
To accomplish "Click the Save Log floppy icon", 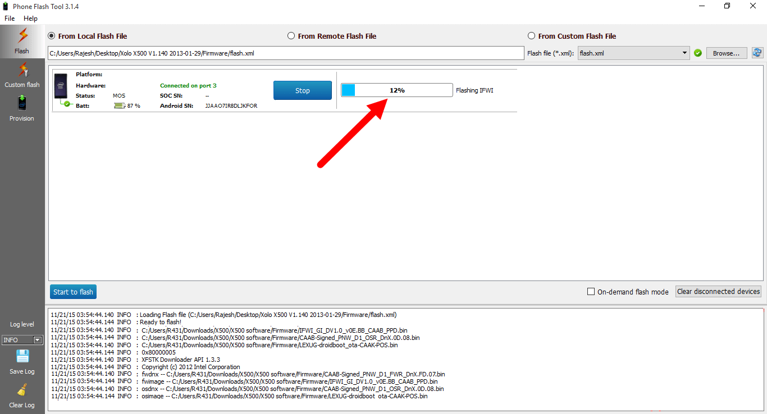I will tap(22, 356).
